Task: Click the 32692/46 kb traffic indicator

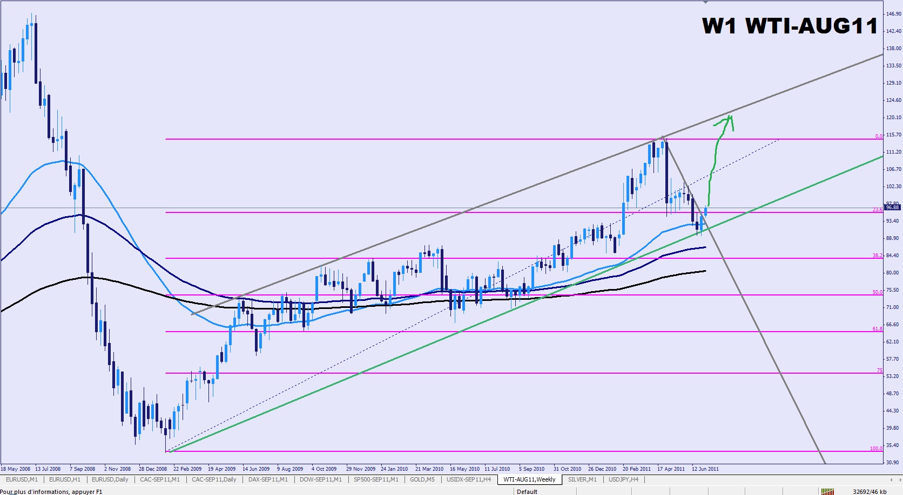Action: 870,491
